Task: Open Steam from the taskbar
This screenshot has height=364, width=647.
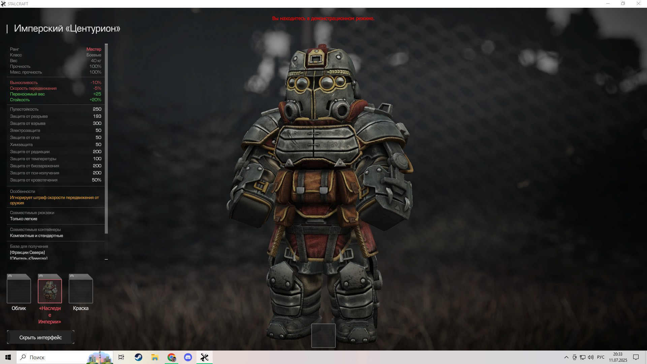Action: [x=138, y=357]
